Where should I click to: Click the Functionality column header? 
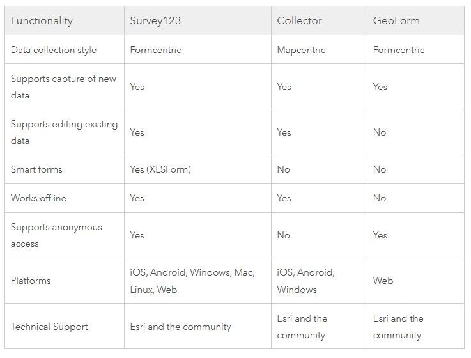[42, 20]
